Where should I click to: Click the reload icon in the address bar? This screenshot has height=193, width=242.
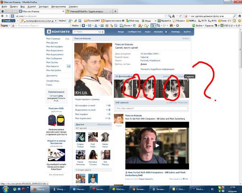180,16
